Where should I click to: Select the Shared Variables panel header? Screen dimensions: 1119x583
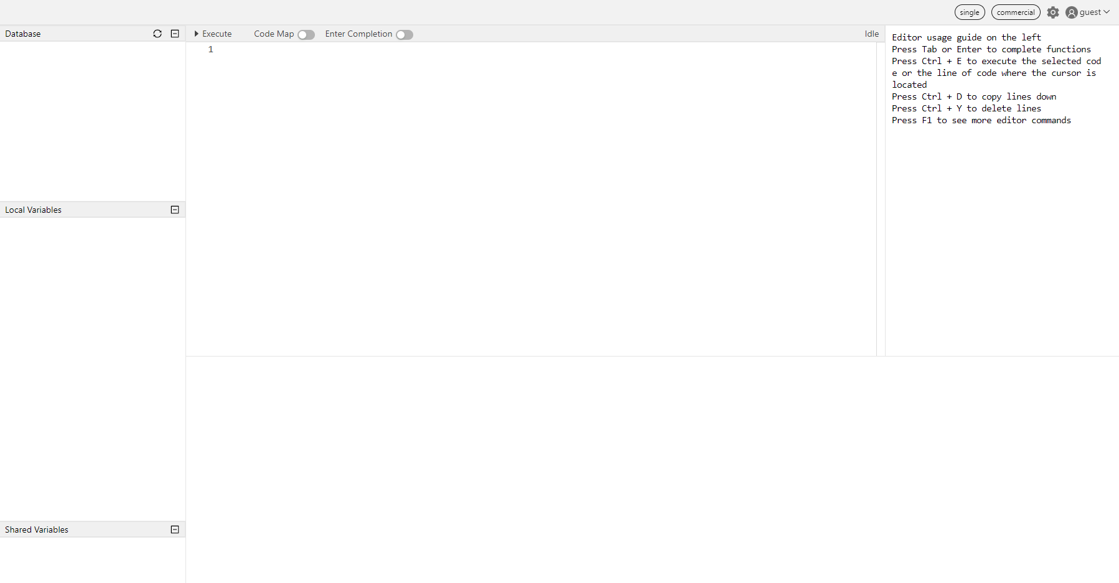(35, 529)
